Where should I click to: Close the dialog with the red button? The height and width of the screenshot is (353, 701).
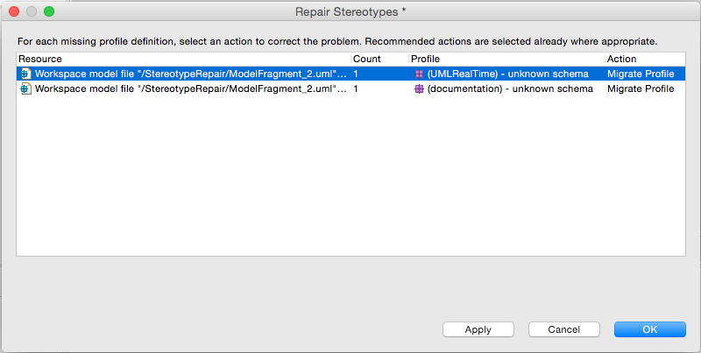point(14,11)
